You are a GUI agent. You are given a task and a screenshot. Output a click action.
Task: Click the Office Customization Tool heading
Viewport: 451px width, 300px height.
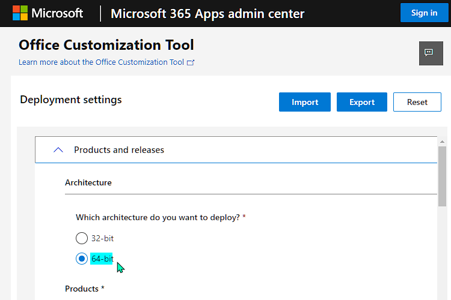pyautogui.click(x=106, y=45)
